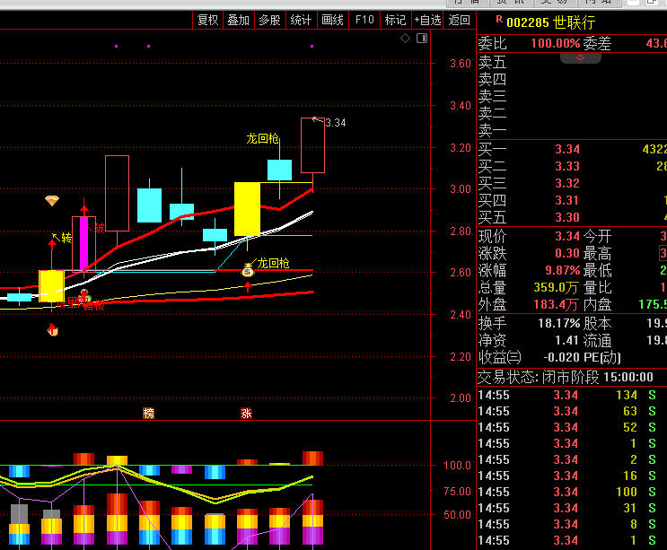This screenshot has width=667, height=550.
Task: Click +自选 to add to watchlist
Action: point(426,20)
